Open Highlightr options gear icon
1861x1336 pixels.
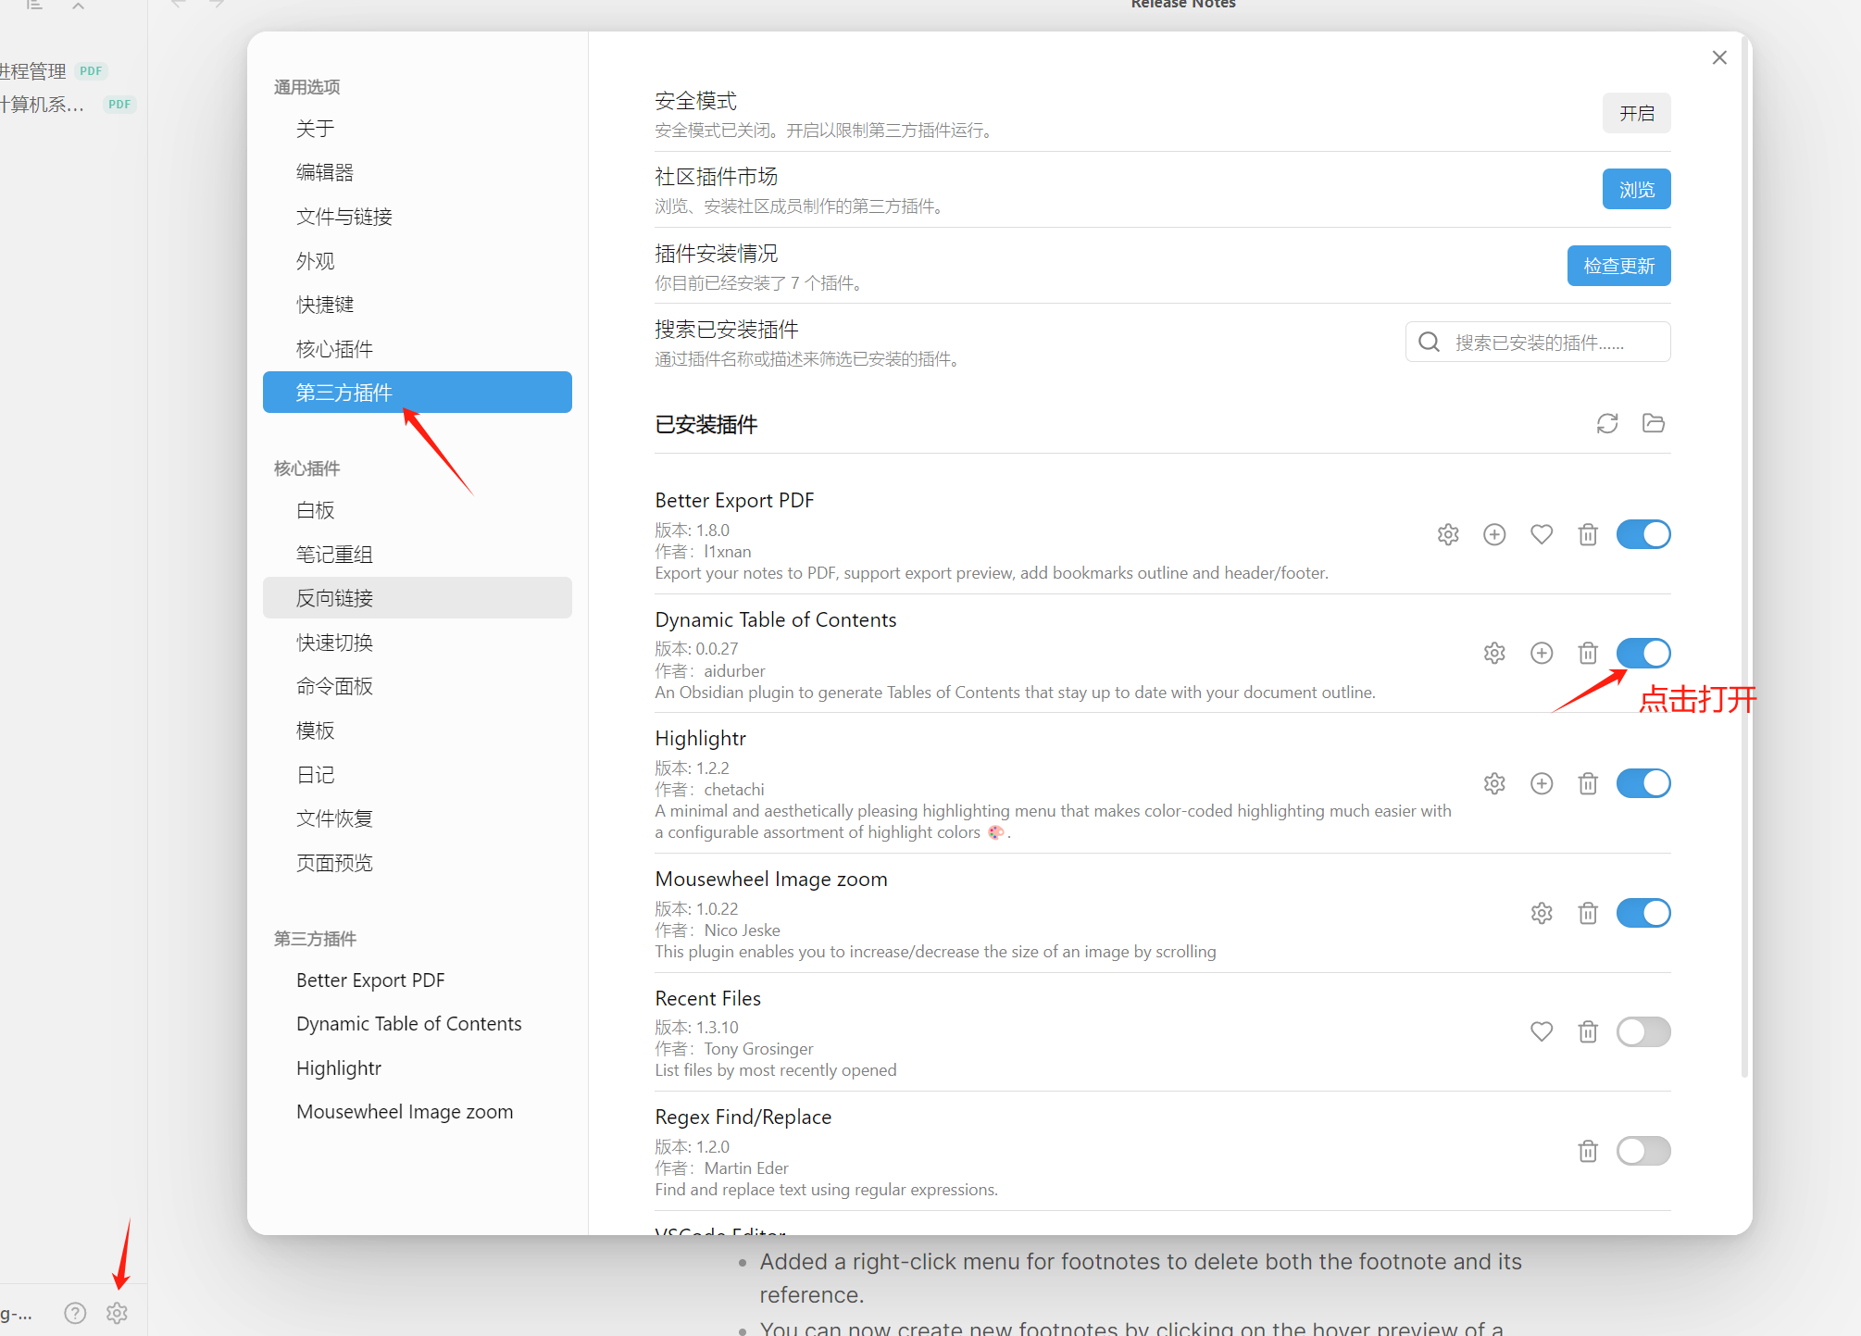1493,783
